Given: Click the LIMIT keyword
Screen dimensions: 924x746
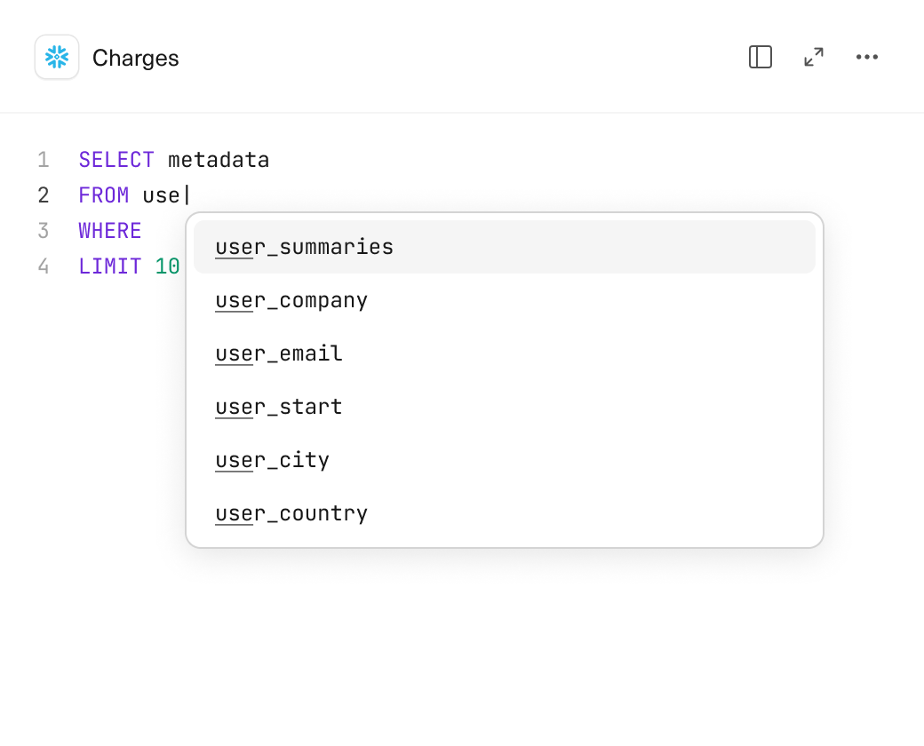Looking at the screenshot, I should pos(110,266).
